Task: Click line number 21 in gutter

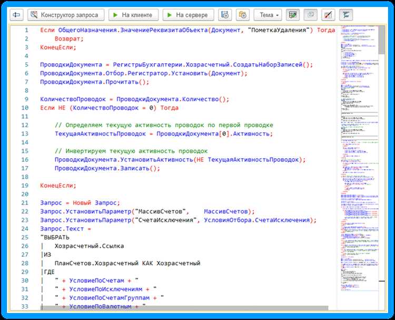Action: (x=25, y=203)
